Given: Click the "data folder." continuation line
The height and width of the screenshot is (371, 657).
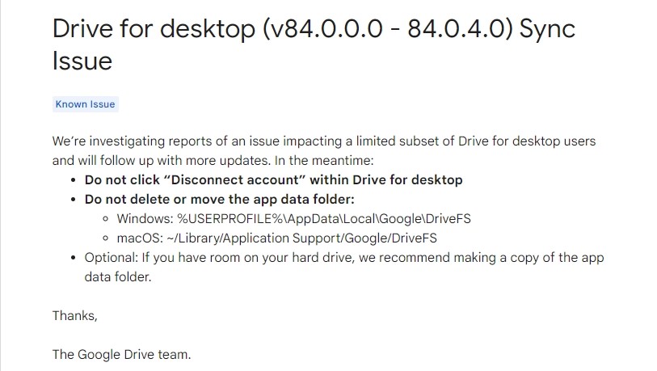Looking at the screenshot, I should (118, 276).
